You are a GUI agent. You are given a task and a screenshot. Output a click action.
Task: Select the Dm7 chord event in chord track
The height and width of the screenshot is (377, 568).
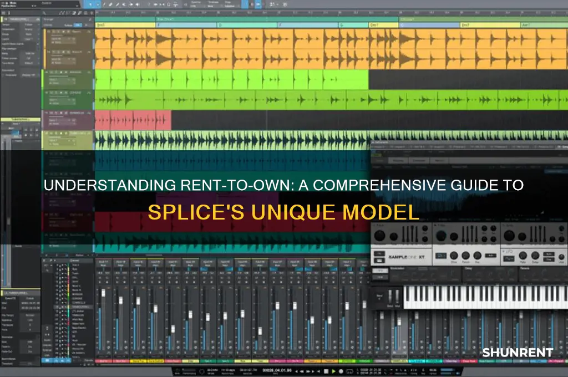383,25
